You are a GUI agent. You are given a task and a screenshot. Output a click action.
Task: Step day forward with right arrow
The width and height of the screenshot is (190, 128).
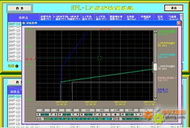(77, 114)
